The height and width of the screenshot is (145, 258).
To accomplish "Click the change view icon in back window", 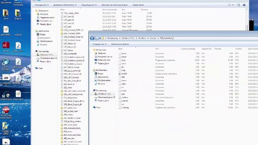I will coord(229,5).
